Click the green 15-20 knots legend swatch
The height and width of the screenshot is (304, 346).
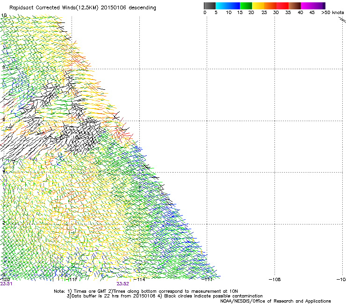[x=246, y=6]
